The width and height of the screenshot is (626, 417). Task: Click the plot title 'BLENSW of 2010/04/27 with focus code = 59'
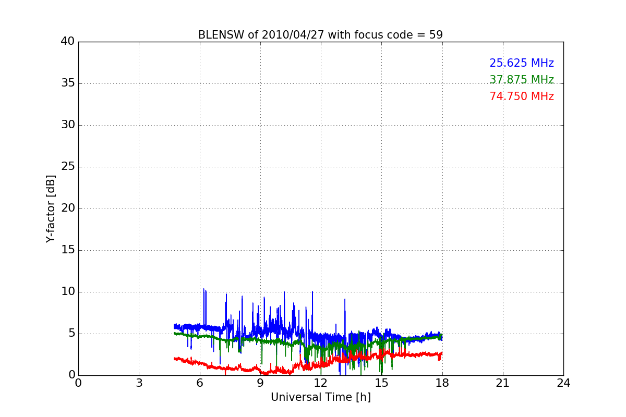[320, 35]
